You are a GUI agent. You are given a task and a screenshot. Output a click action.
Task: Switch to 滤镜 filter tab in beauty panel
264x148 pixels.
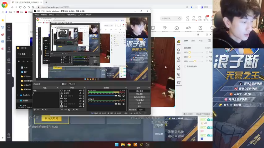point(193,41)
